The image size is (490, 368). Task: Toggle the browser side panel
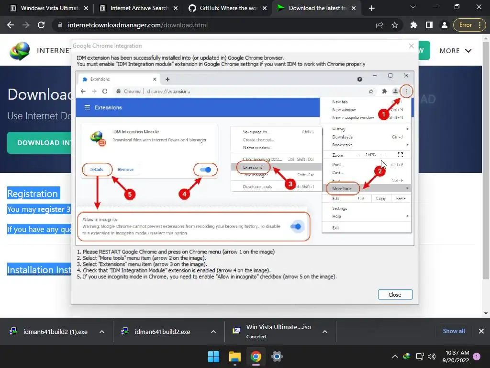[x=429, y=25]
